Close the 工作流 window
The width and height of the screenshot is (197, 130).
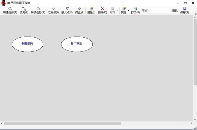pyautogui.click(x=193, y=3)
